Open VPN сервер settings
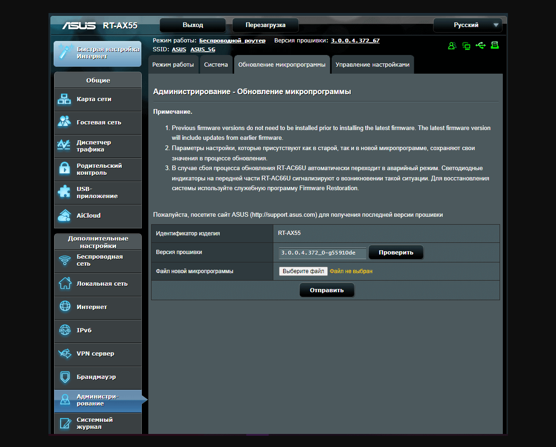Image resolution: width=556 pixels, height=447 pixels. coord(98,354)
